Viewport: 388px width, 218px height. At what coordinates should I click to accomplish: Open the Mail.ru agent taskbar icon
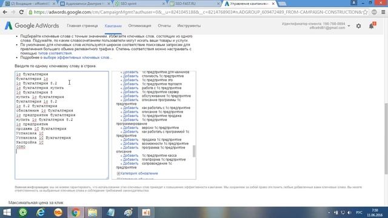click(x=23, y=213)
